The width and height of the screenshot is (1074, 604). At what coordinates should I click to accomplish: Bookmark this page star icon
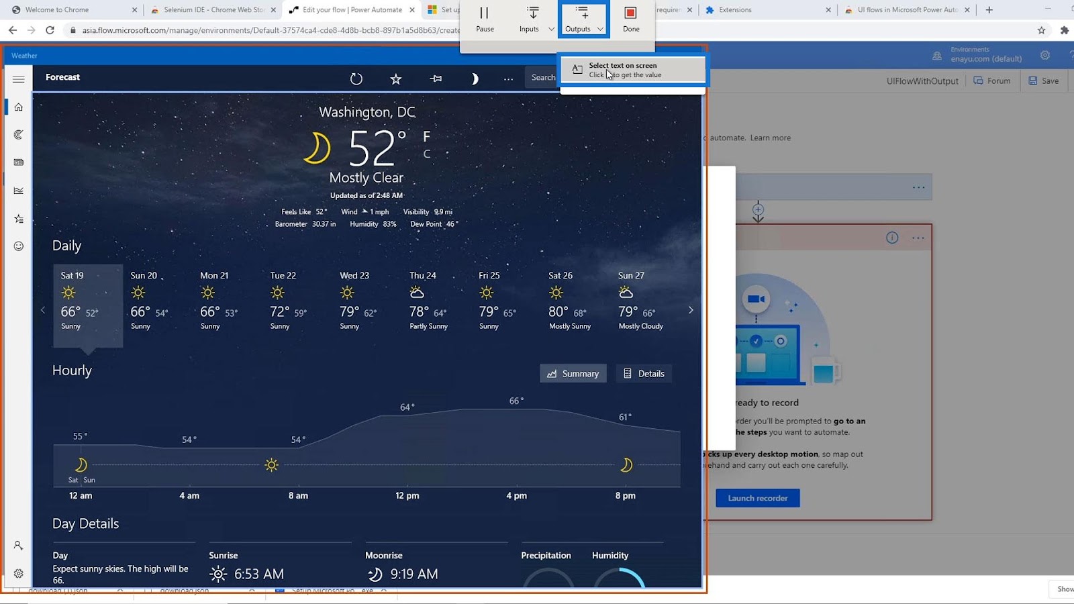[1041, 30]
